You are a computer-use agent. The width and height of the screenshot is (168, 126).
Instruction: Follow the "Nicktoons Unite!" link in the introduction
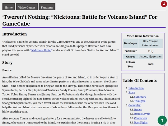pyautogui.click(x=41, y=50)
